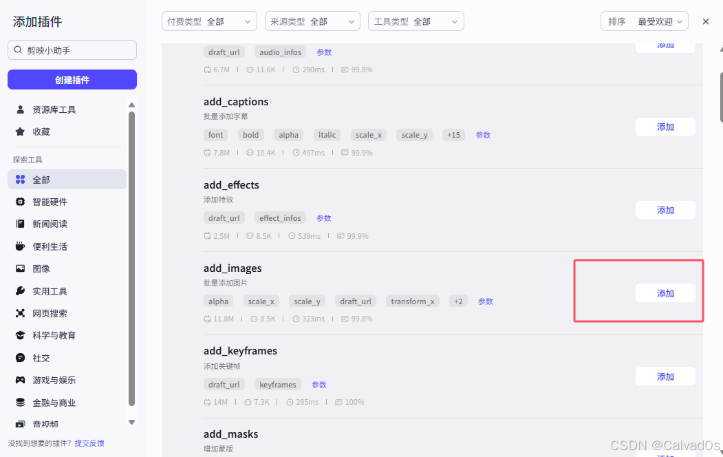Select the 游戏与娱乐 category
Screen dimensions: 723x457
(67, 380)
